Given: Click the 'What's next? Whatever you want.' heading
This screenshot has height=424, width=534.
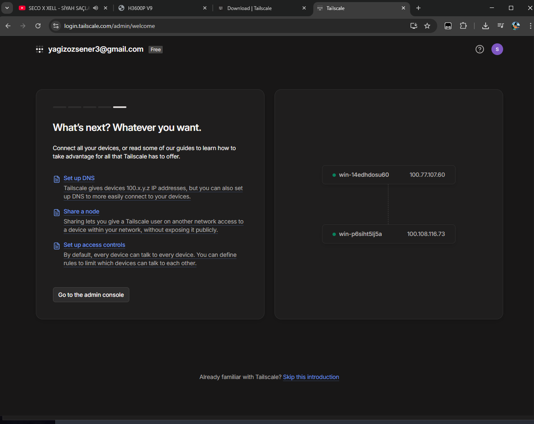Looking at the screenshot, I should click(x=127, y=128).
